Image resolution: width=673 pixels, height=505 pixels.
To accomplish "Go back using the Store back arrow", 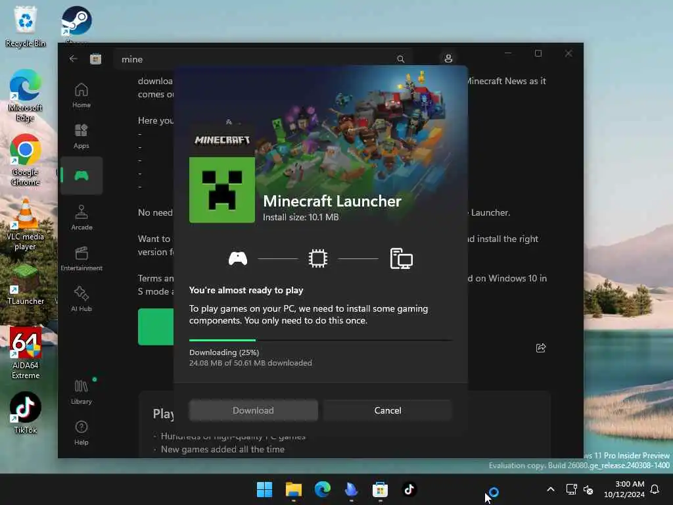I will (74, 59).
